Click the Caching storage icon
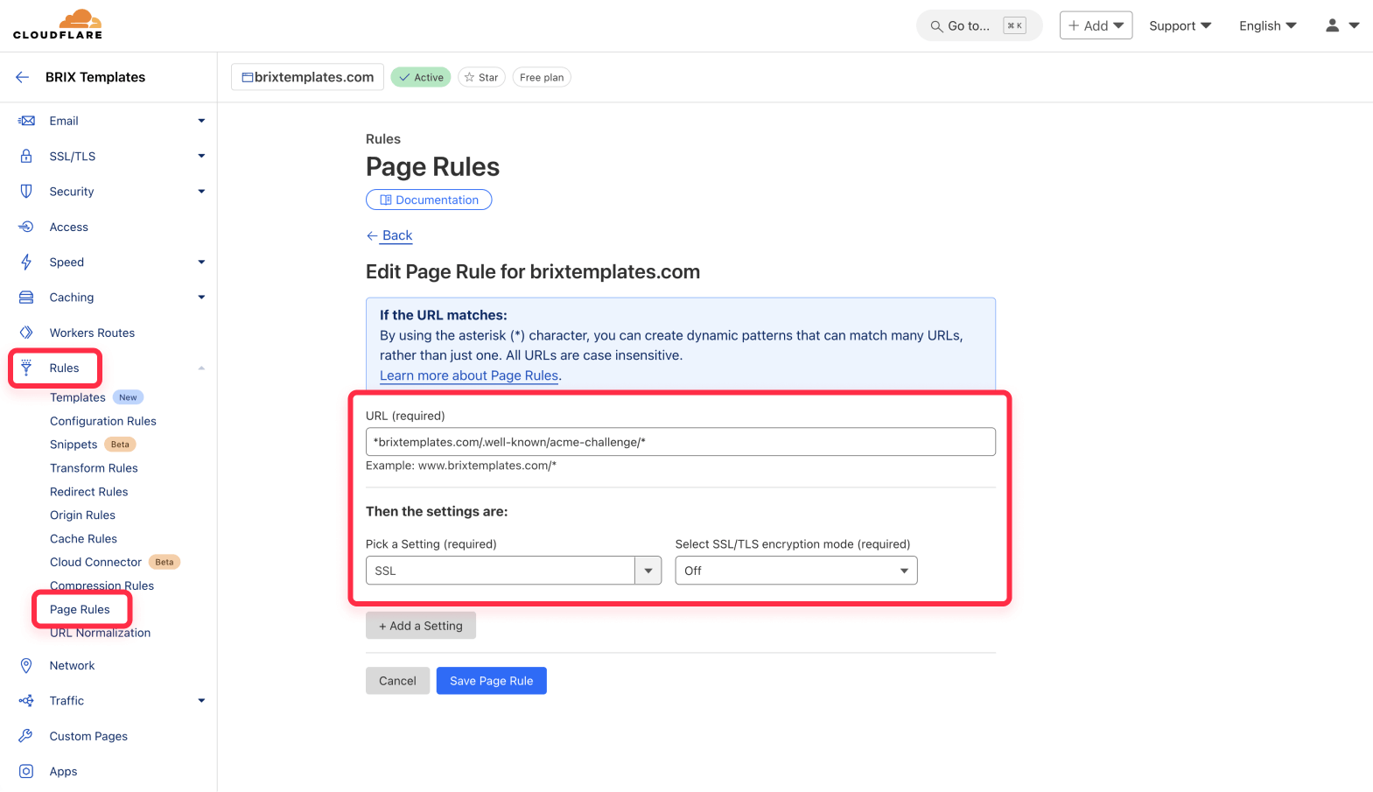This screenshot has width=1373, height=792. tap(26, 298)
